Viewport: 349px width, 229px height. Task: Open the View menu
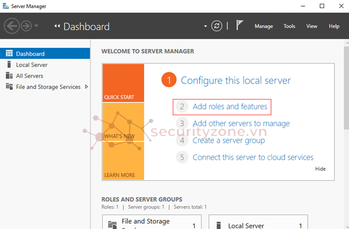click(312, 26)
